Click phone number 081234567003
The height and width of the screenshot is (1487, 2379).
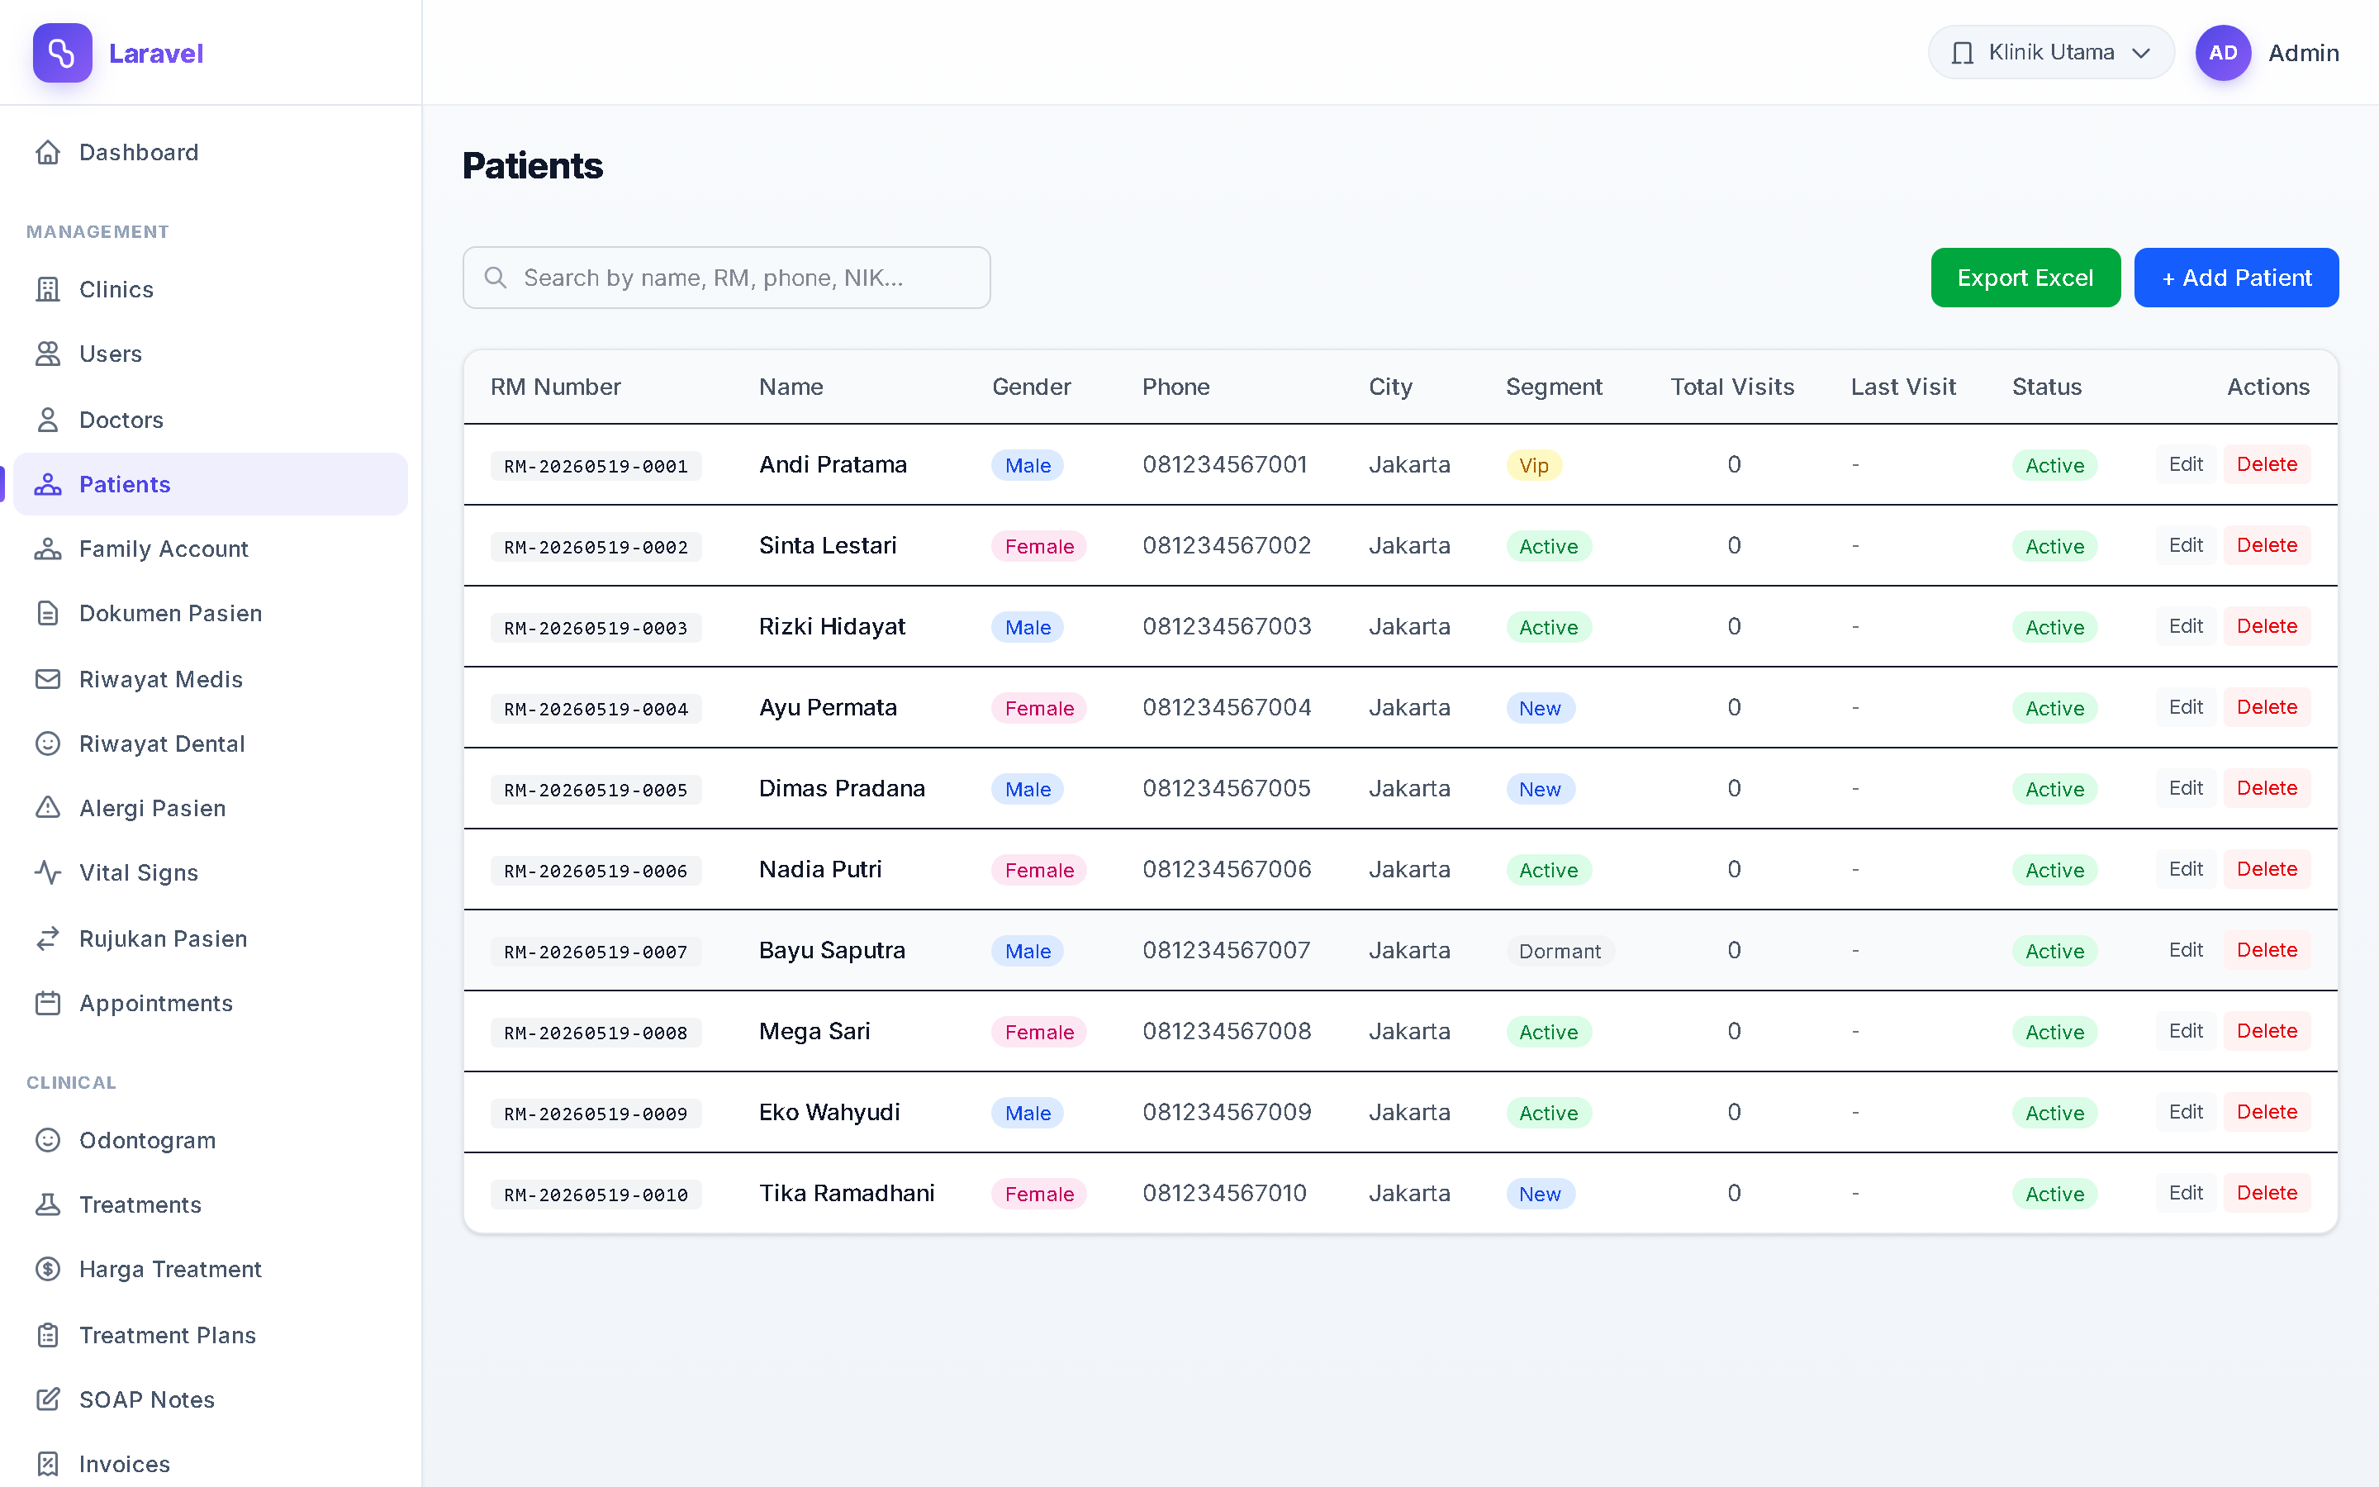pyautogui.click(x=1226, y=626)
